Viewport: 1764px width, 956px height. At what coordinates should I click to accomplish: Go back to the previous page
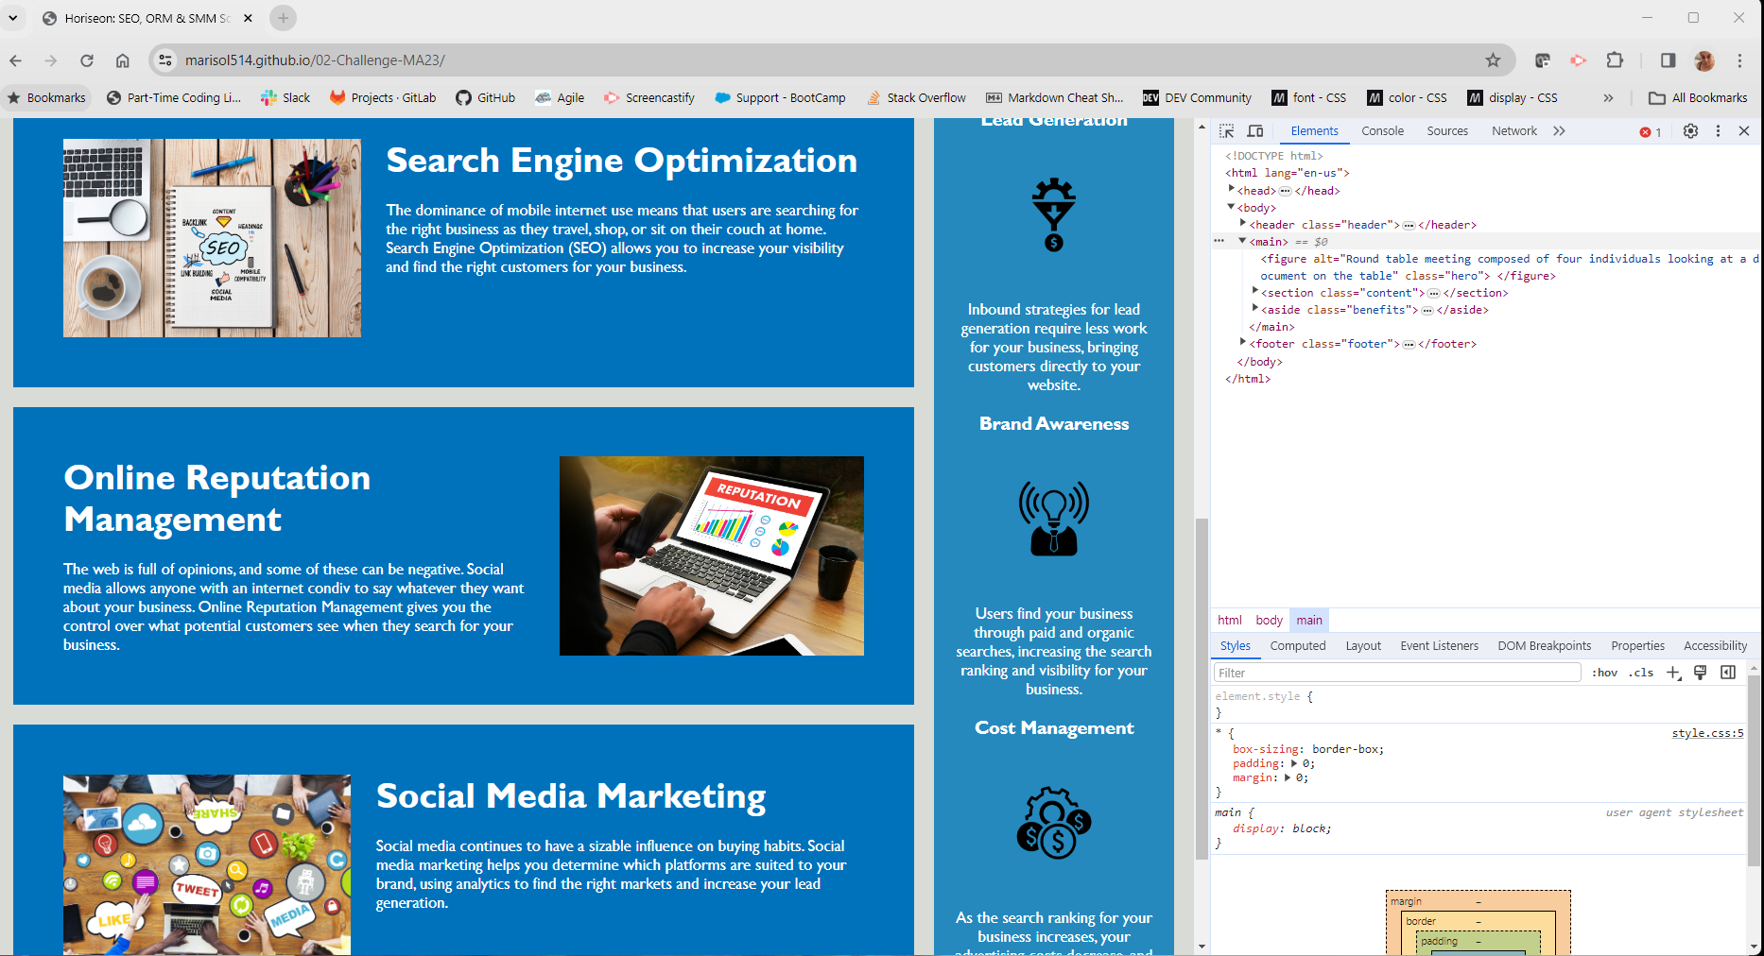[x=16, y=60]
